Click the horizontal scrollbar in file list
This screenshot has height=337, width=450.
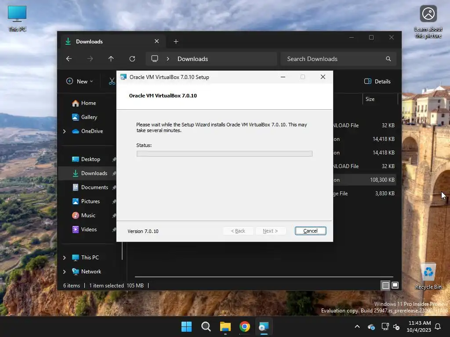264,277
